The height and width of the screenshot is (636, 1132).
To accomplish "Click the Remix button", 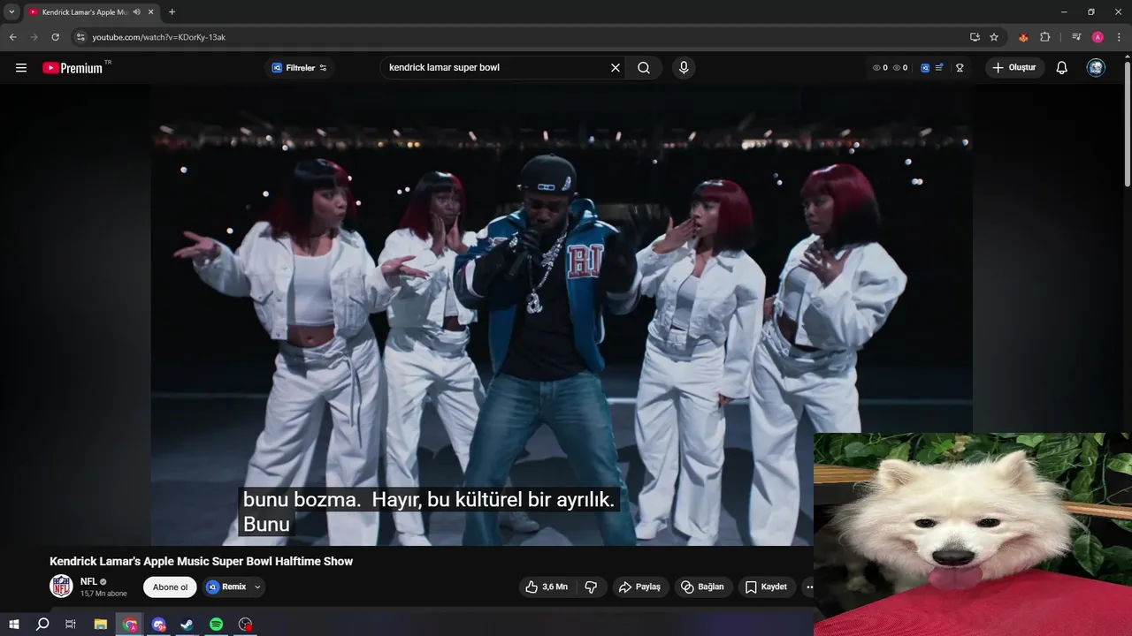I will tap(226, 587).
